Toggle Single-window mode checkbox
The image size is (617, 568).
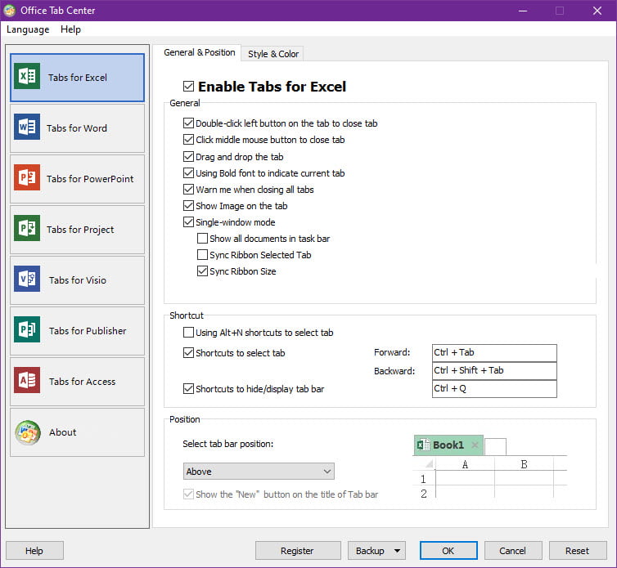[x=189, y=222]
